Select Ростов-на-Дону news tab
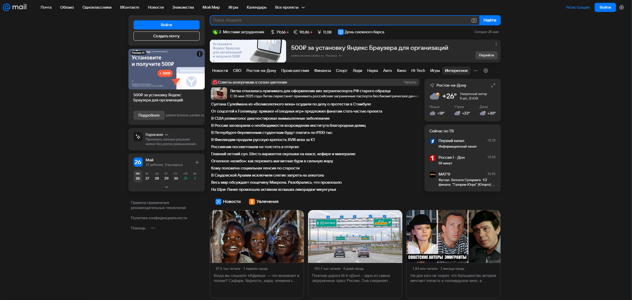Viewport: 632px width, 300px height. (261, 71)
